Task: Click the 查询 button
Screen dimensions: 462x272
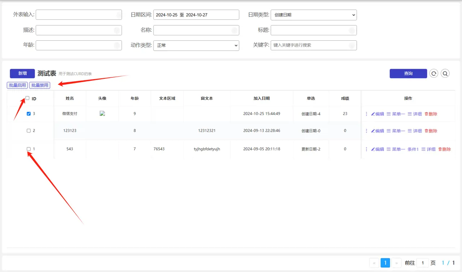Action: tap(408, 73)
